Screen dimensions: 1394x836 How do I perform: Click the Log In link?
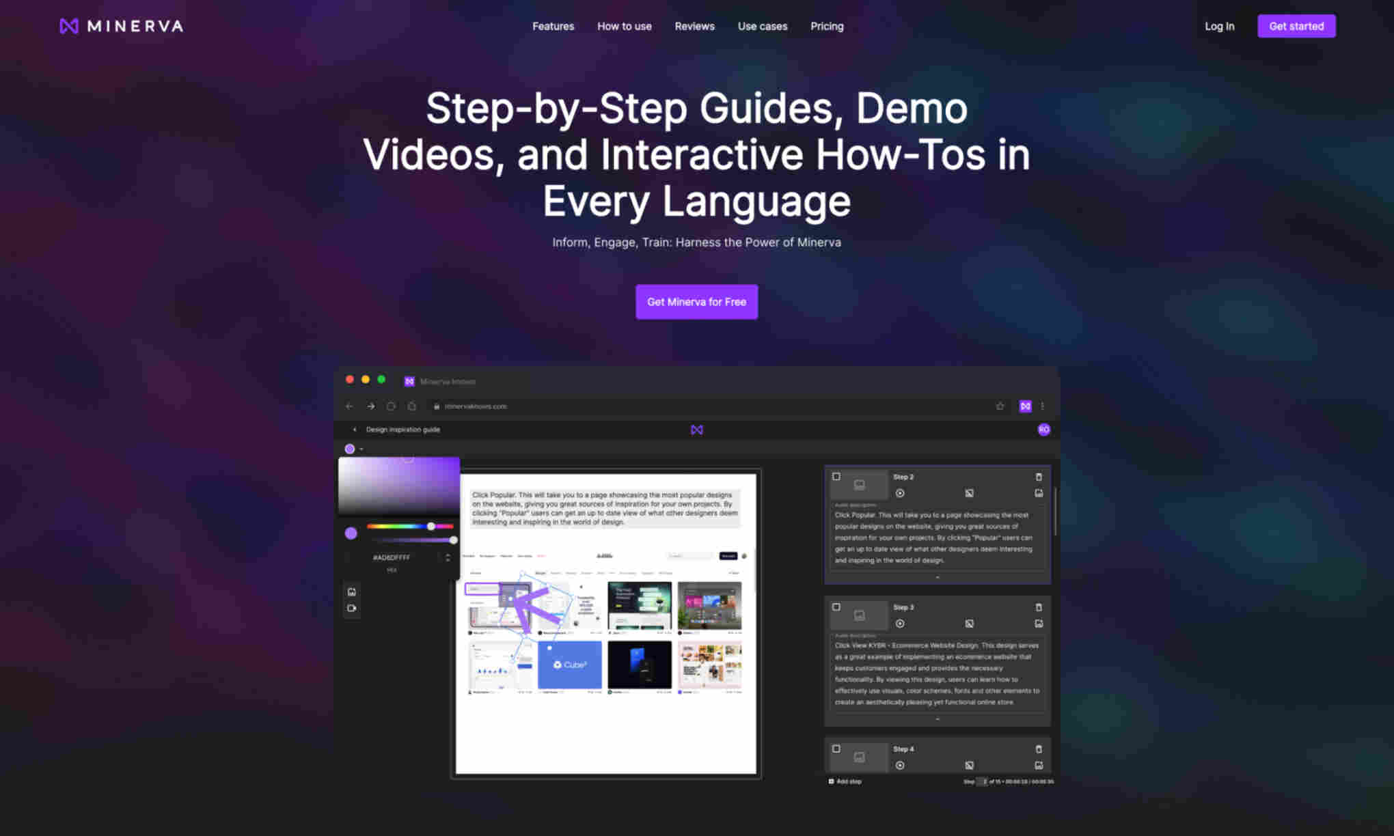[1219, 26]
